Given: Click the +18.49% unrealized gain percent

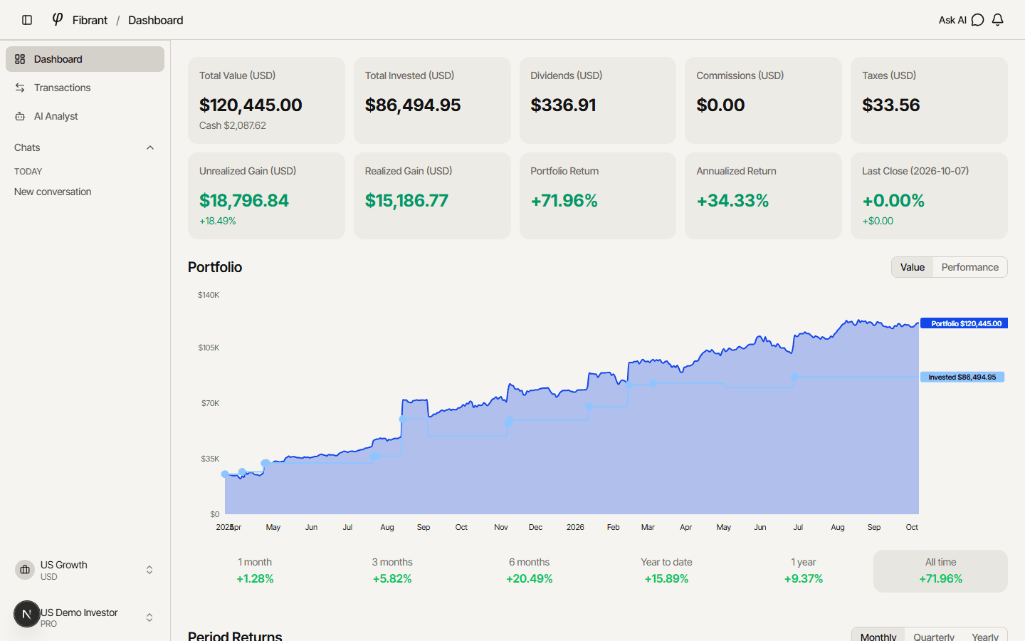Looking at the screenshot, I should click(x=218, y=221).
